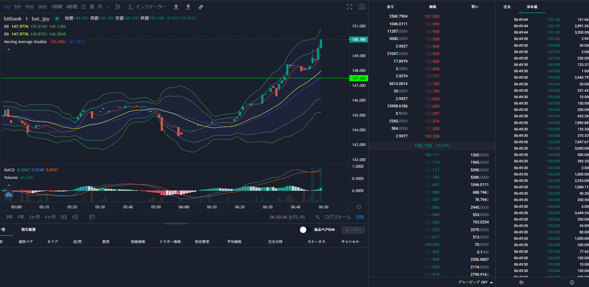The width and height of the screenshot is (589, 287).
Task: Set chart range to 5年
Action: tap(9, 217)
